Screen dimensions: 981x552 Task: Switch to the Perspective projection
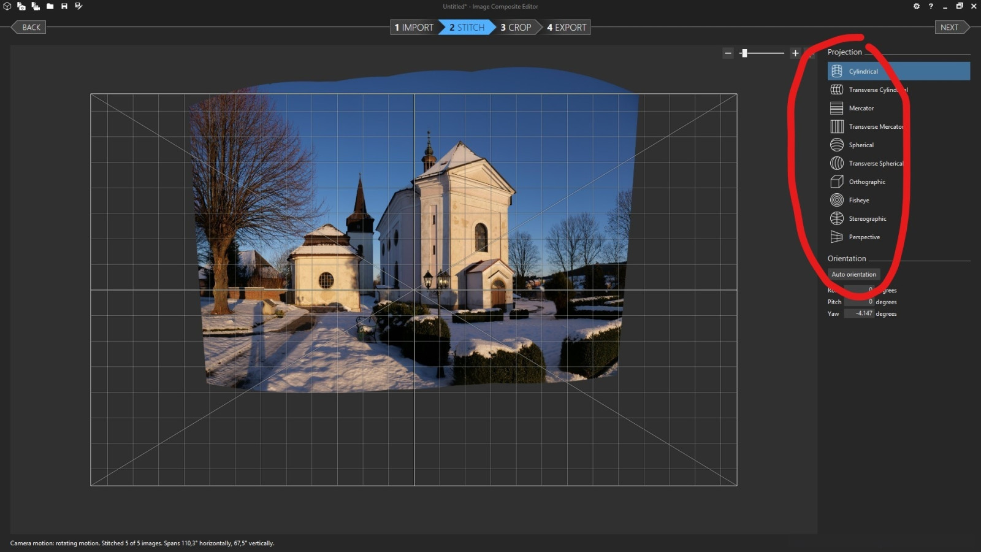click(864, 237)
